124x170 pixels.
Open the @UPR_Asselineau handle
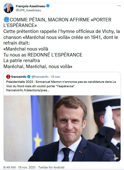[28, 10]
